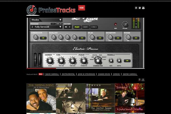Click the SAVE program button
This screenshot has width=171, height=114.
(53, 24)
